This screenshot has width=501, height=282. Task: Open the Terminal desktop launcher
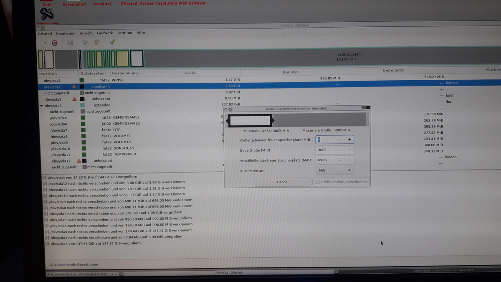pyautogui.click(x=101, y=4)
